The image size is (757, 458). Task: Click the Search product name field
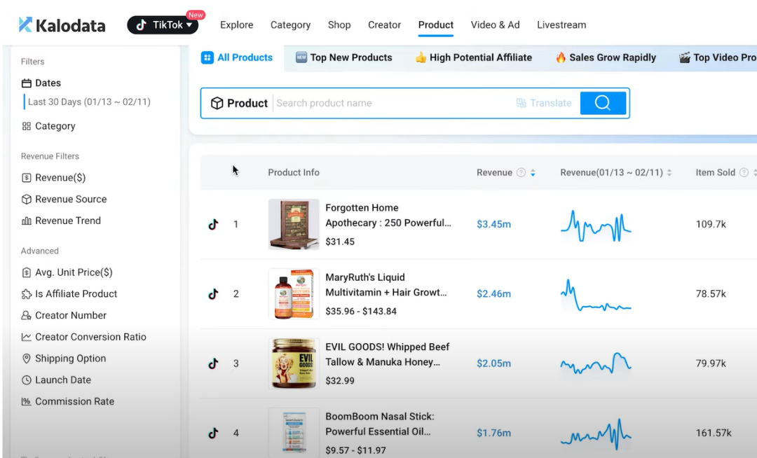[x=393, y=103]
